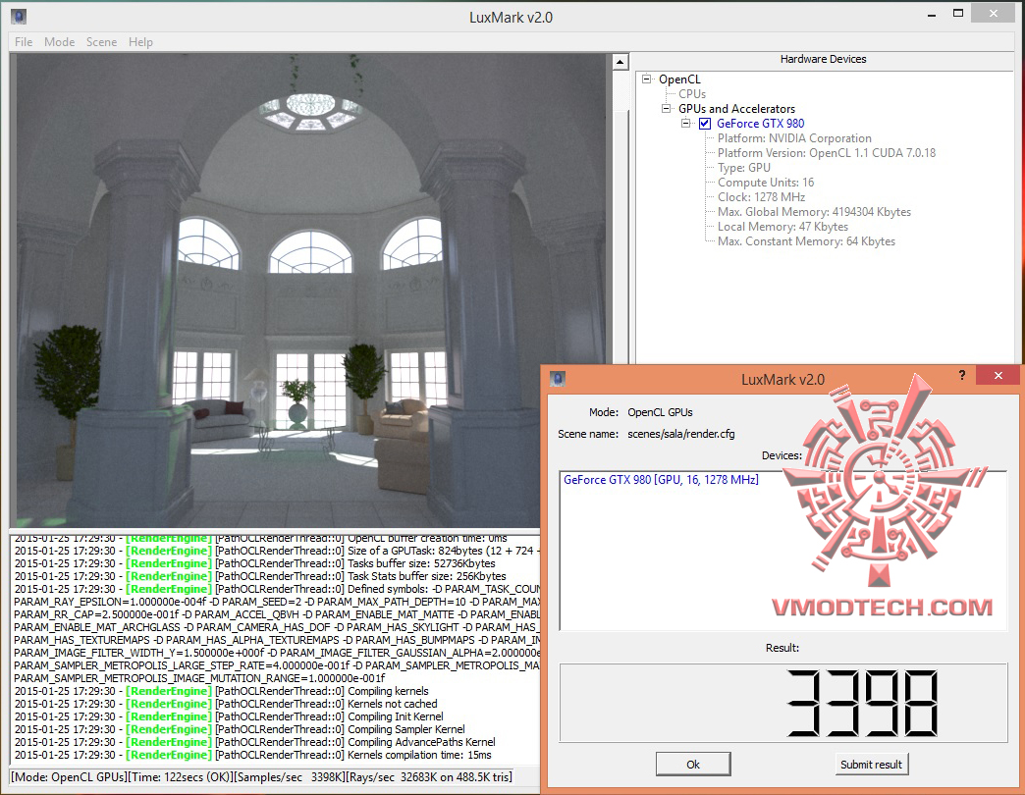Collapse the OpenCL tree node

coord(646,79)
